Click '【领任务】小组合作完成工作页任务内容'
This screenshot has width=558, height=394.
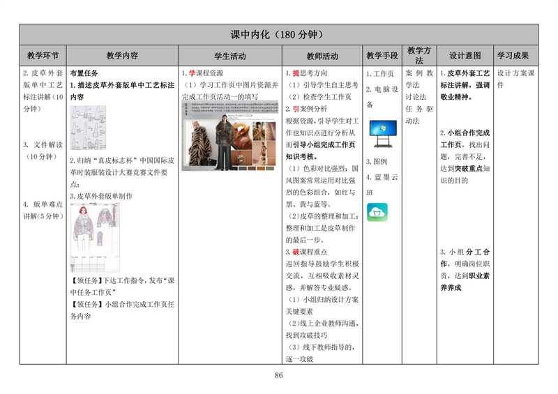[x=122, y=310]
